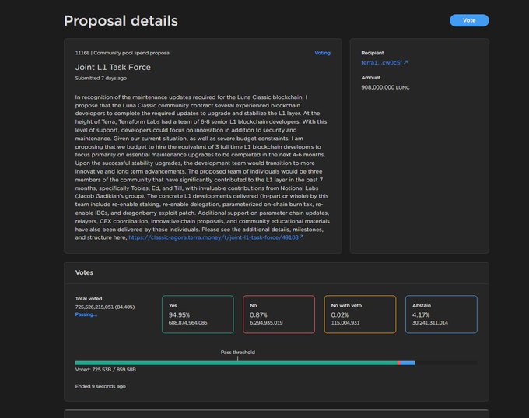Click the total voted 725,526,215,051 (84.40%)
Viewport: 529px width, 418px height.
[105, 307]
